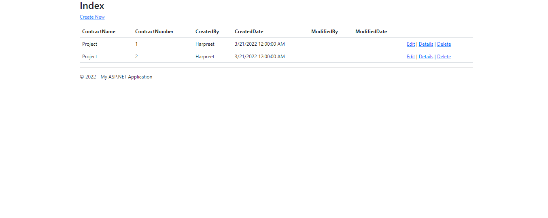Click the created date in contract 1 row
The image size is (548, 218).
click(x=260, y=44)
